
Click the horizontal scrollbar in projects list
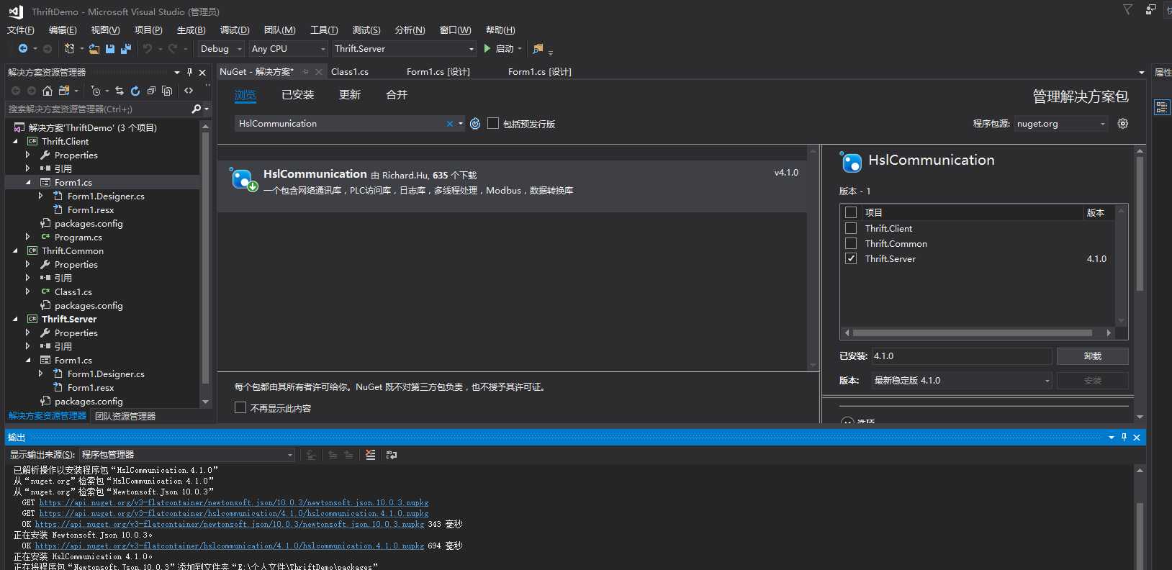(x=972, y=333)
